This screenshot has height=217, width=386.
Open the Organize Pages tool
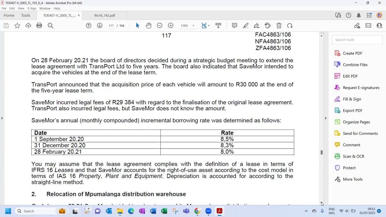[x=352, y=122]
